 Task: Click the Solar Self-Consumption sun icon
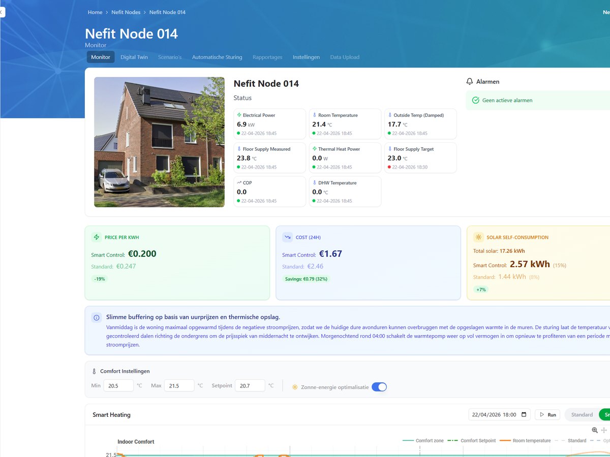click(x=478, y=237)
